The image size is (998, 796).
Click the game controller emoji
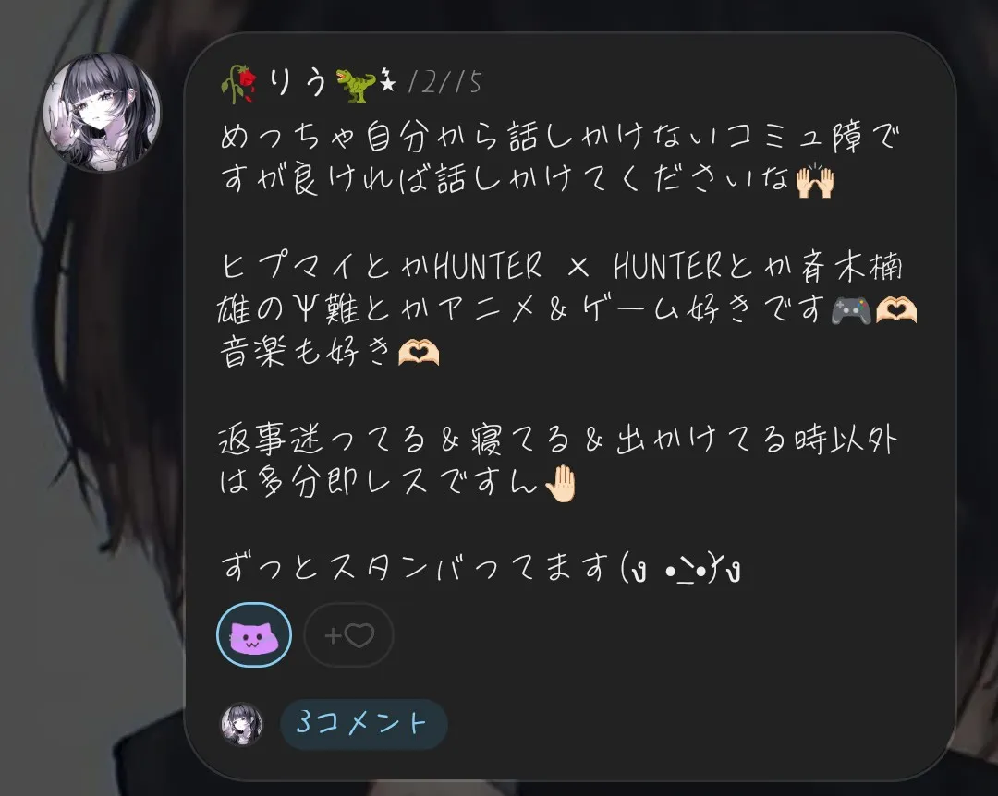coord(852,311)
